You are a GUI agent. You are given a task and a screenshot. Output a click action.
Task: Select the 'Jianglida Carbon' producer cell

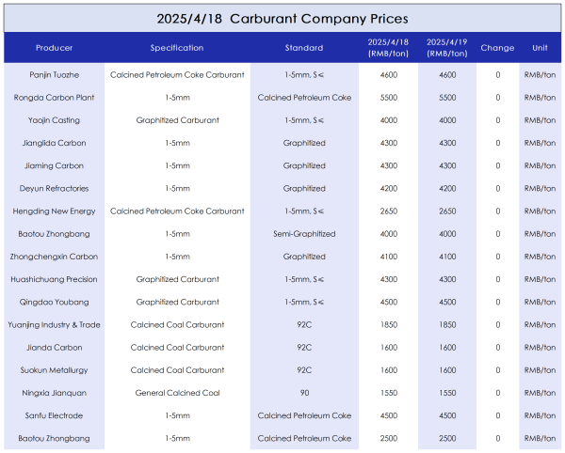[54, 143]
